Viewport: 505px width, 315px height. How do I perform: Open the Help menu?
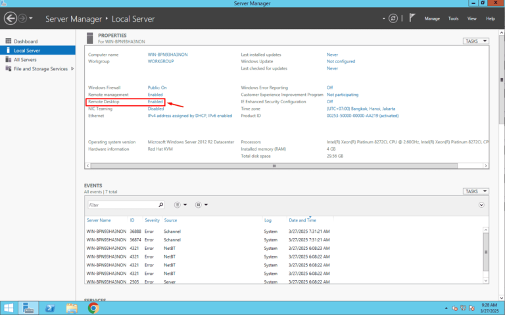[490, 18]
